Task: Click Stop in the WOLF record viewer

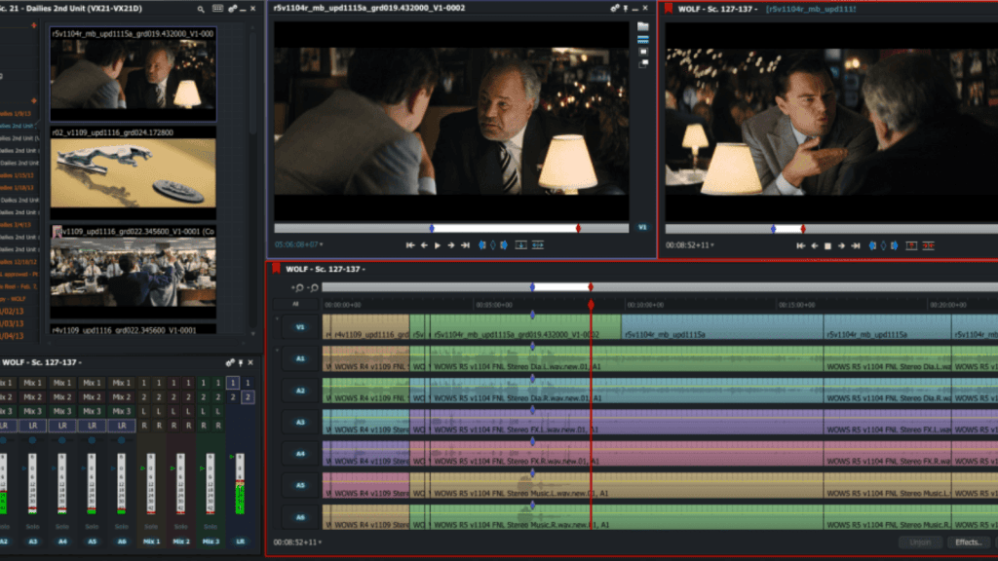Action: (828, 245)
